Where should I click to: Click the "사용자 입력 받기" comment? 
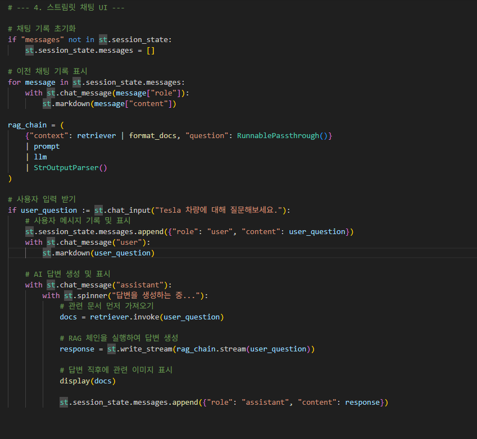(x=42, y=200)
